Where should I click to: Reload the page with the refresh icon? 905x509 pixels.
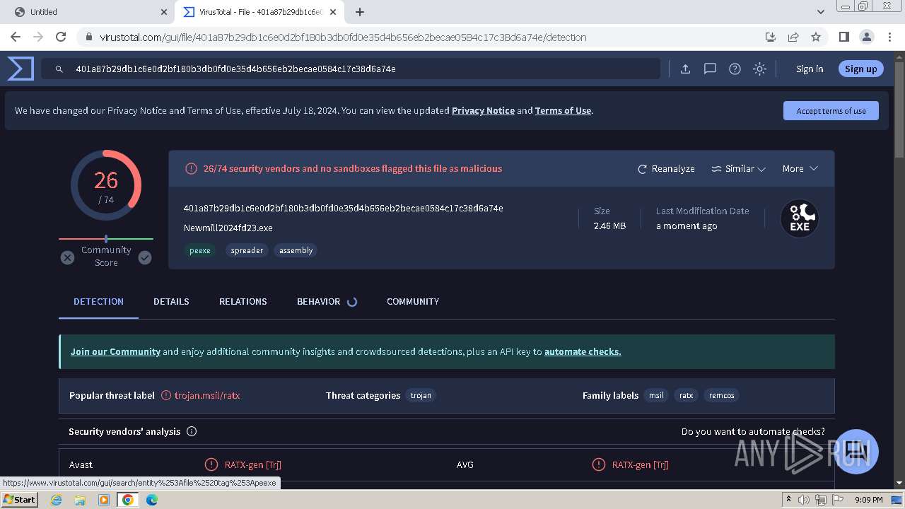point(61,37)
